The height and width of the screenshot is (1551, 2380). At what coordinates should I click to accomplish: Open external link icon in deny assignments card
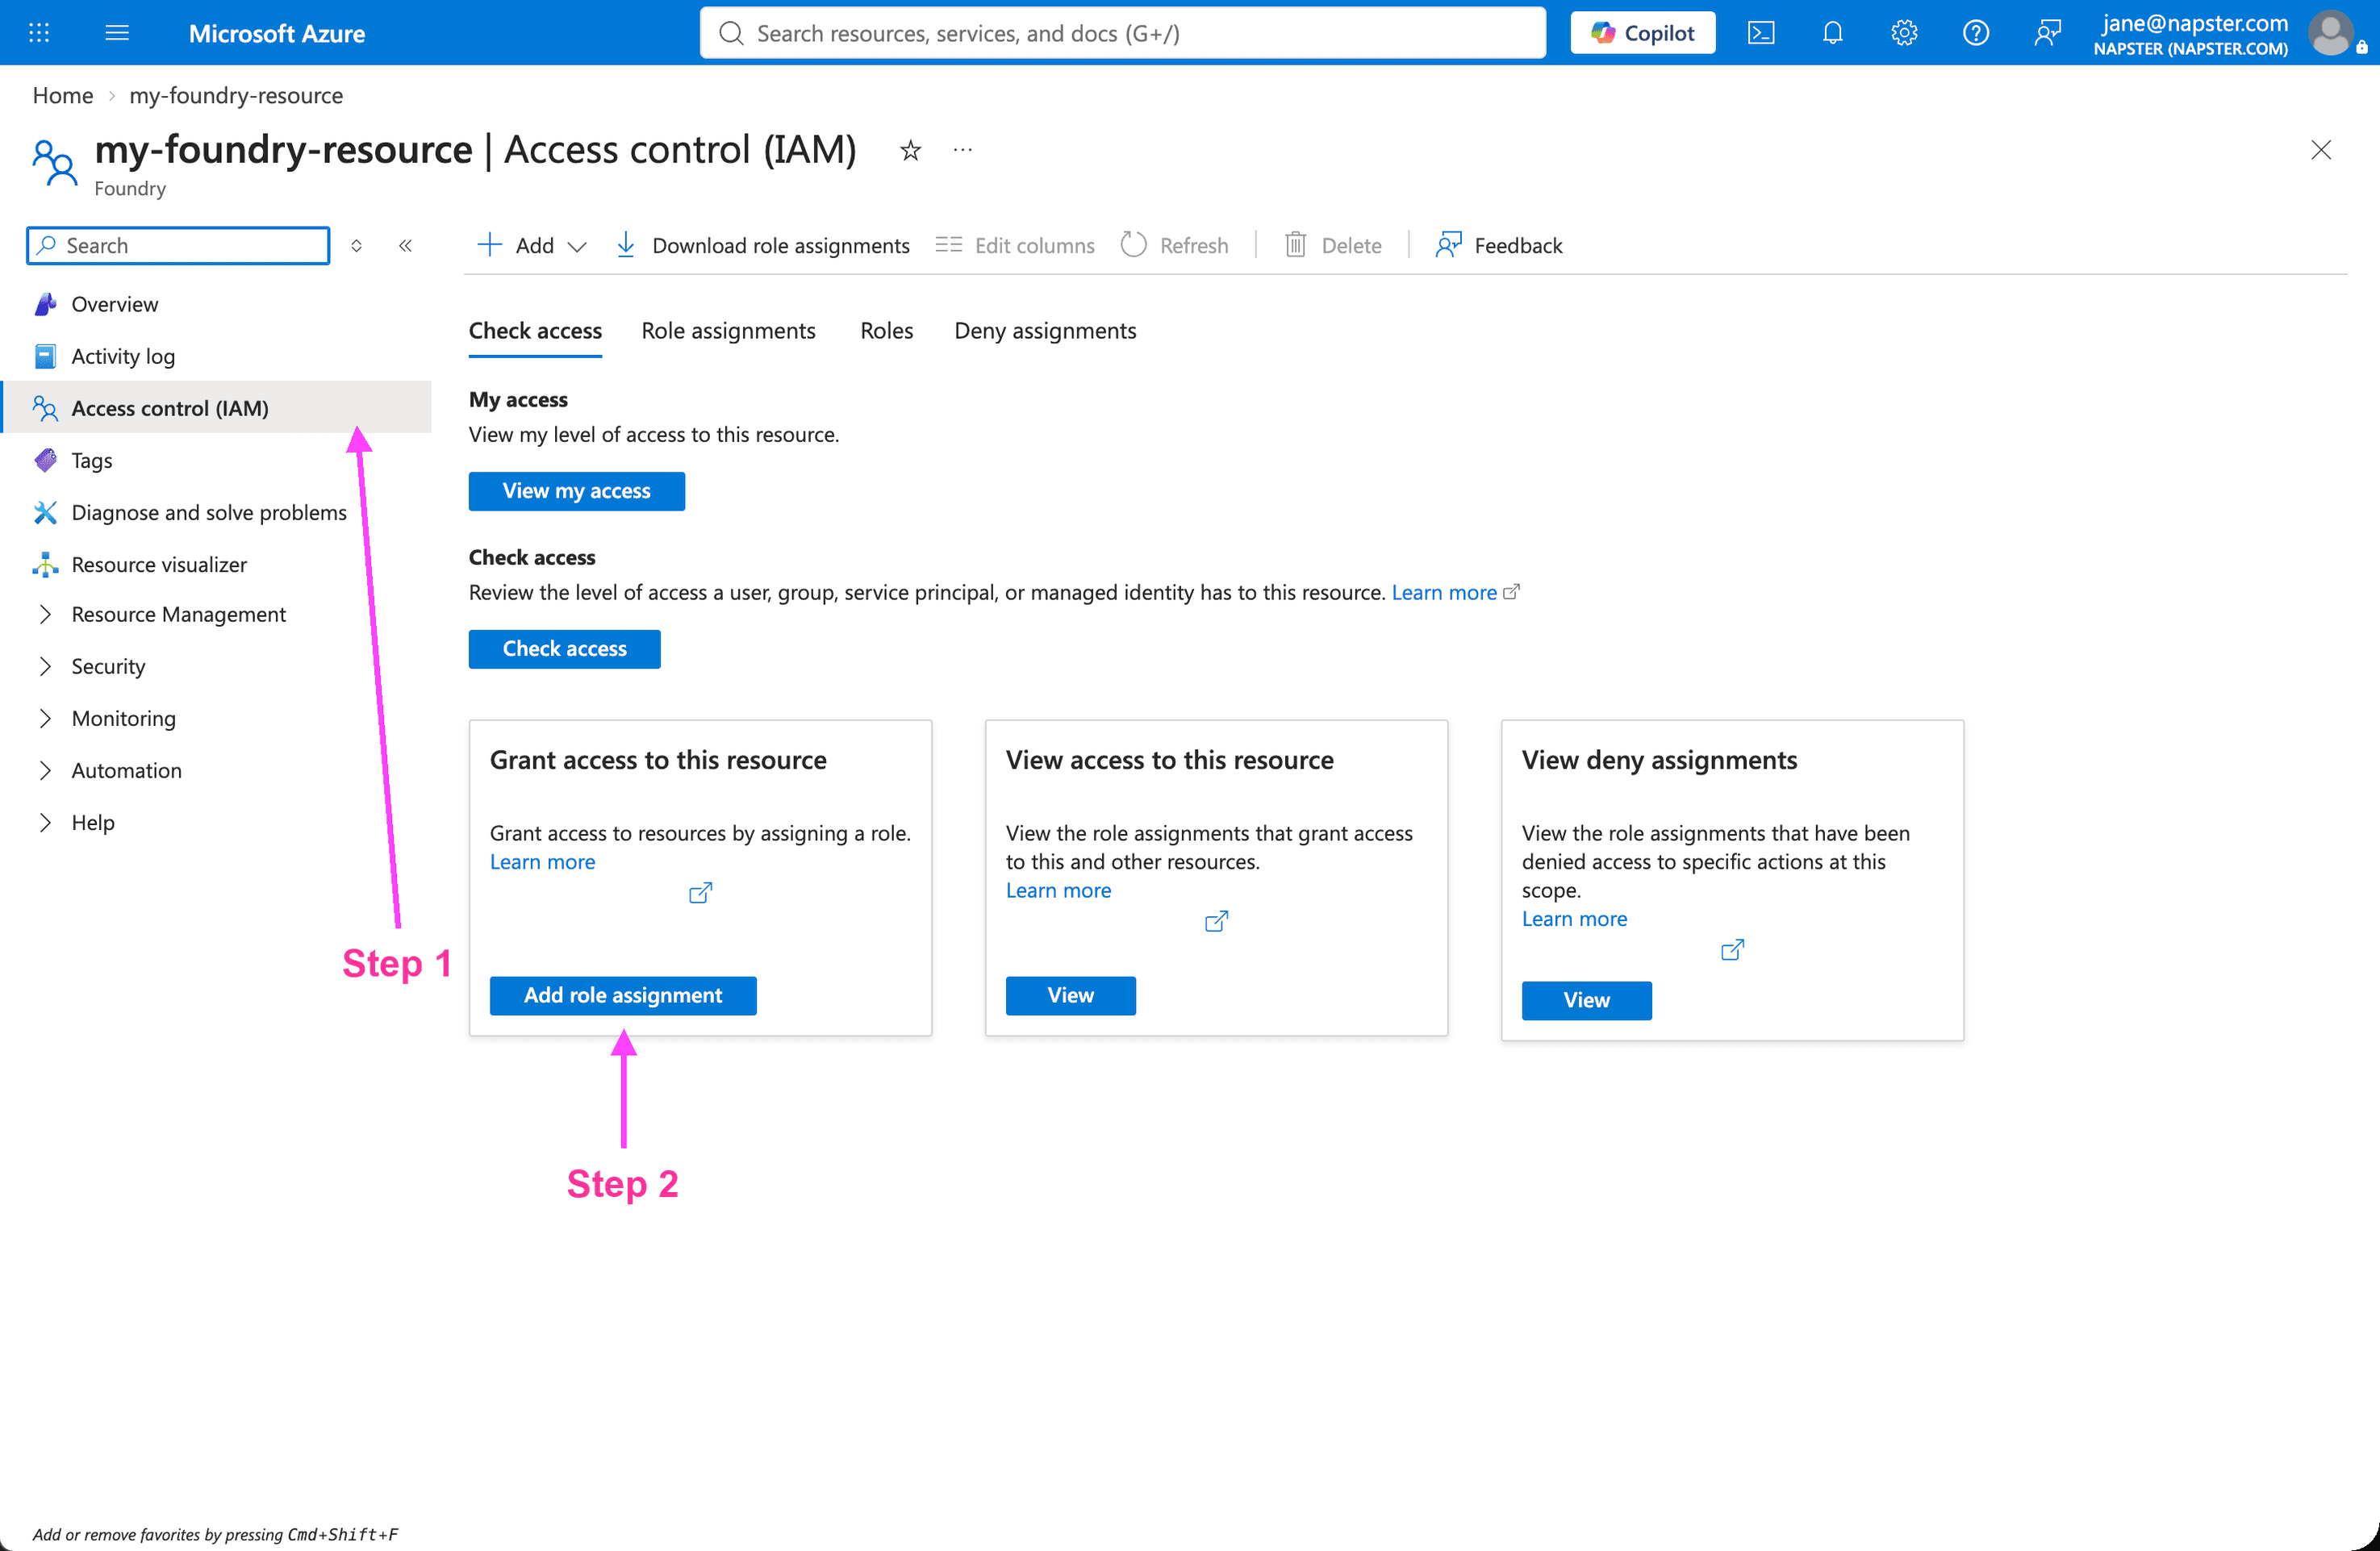1732,949
